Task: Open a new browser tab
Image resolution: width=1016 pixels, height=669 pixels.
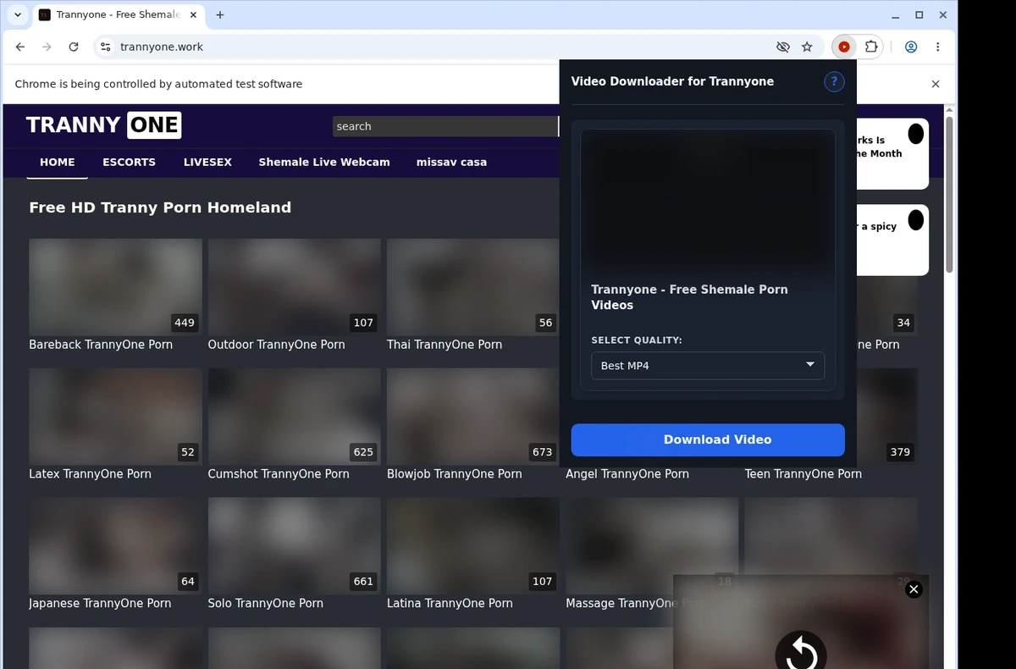Action: pos(220,15)
